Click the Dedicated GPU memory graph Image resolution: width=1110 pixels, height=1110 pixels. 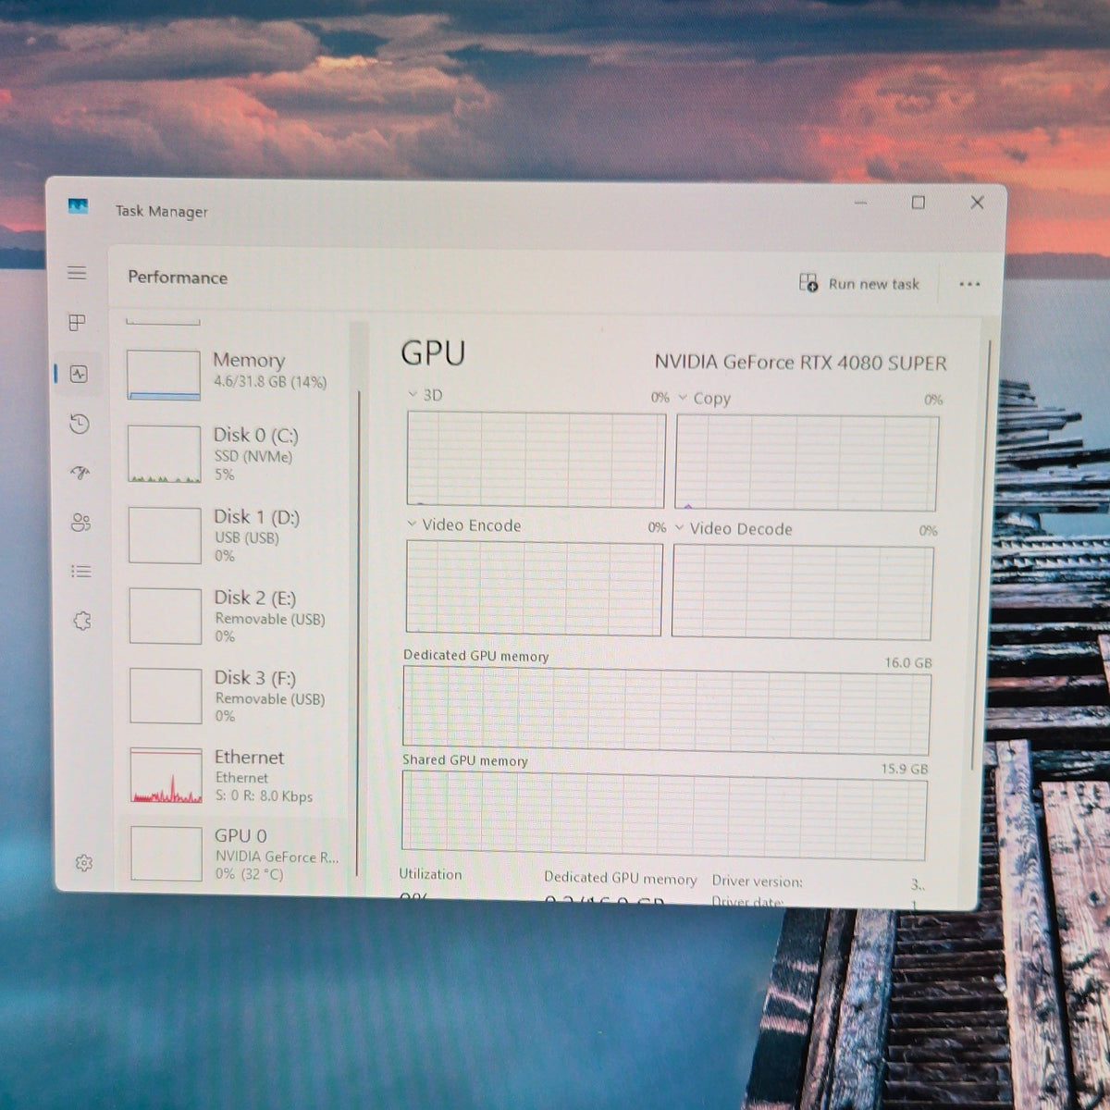666,710
